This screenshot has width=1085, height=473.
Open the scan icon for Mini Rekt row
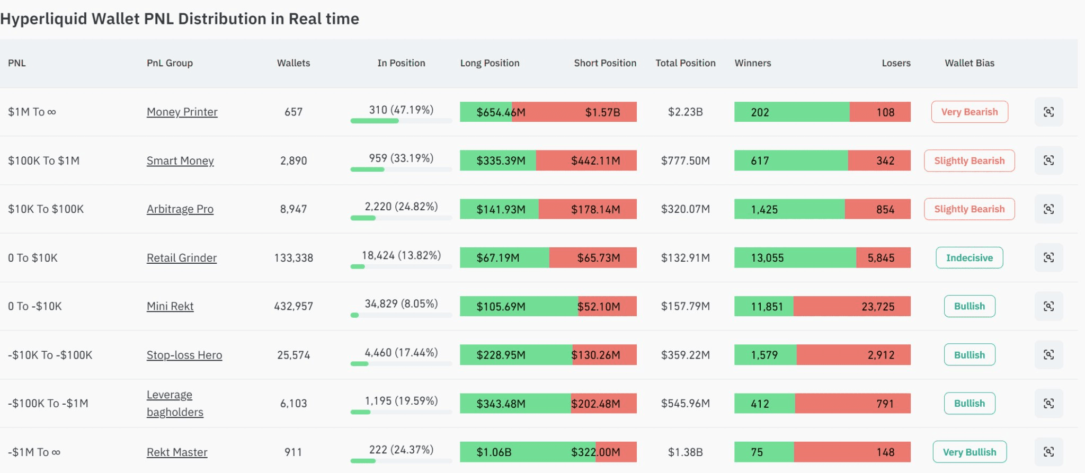[1048, 306]
